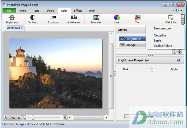Screen dimensions: 187x128
Task: Choose the Exposure tool
Action: (x=53, y=19)
